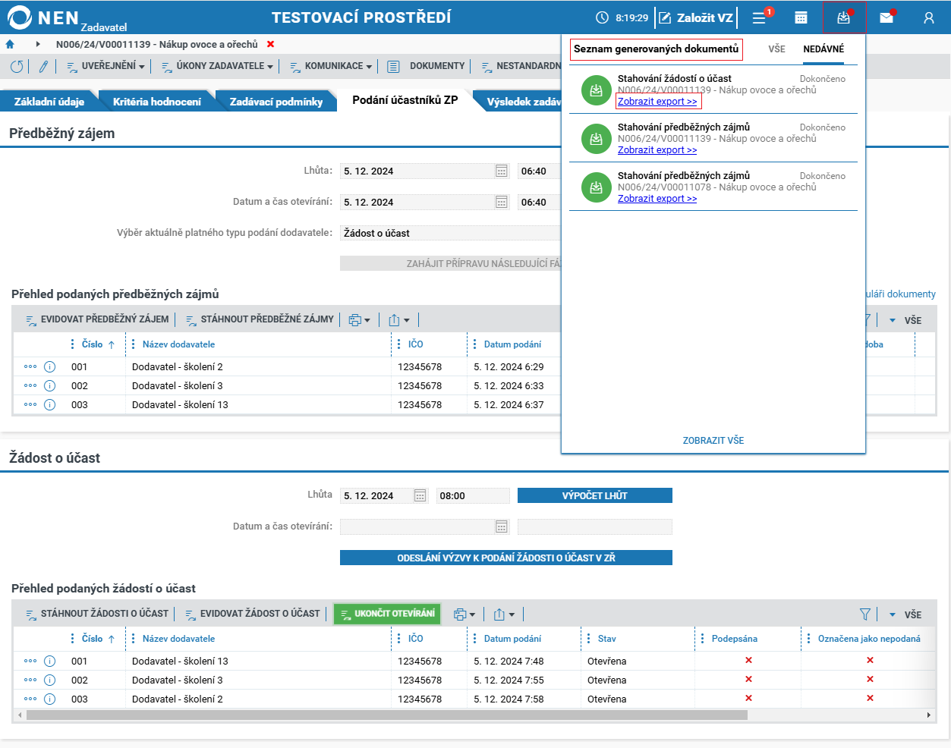Click the refresh icon in toolbar
This screenshot has width=951, height=748.
[x=17, y=66]
